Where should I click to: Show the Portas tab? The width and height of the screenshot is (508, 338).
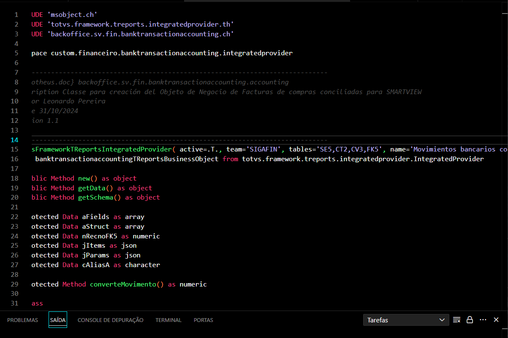click(x=204, y=320)
